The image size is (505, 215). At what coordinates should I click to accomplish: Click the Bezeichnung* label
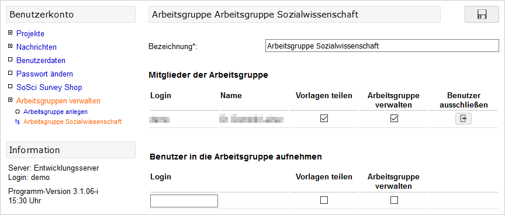(172, 46)
